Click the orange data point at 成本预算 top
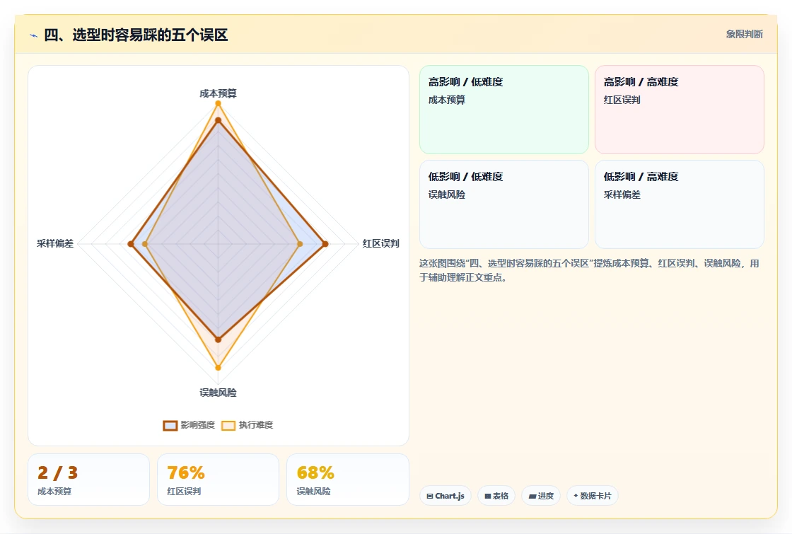The height and width of the screenshot is (534, 792). point(219,103)
